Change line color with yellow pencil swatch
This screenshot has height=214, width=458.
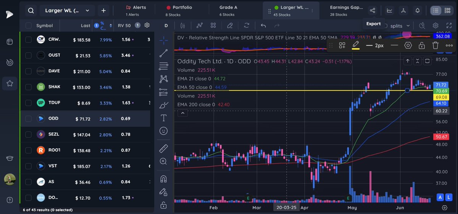point(356,45)
